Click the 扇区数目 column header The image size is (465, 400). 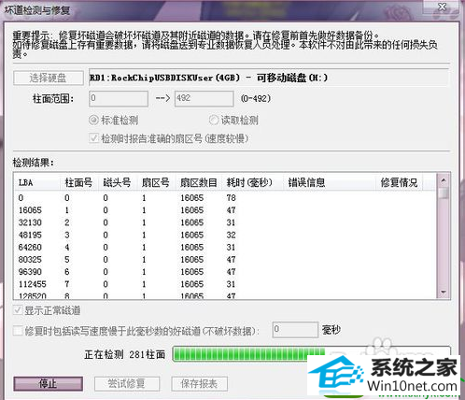point(199,182)
